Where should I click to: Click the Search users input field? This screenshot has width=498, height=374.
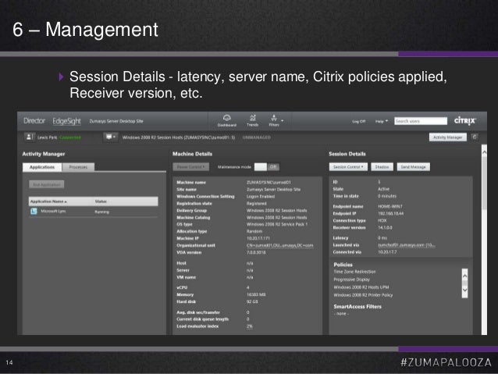(x=421, y=121)
